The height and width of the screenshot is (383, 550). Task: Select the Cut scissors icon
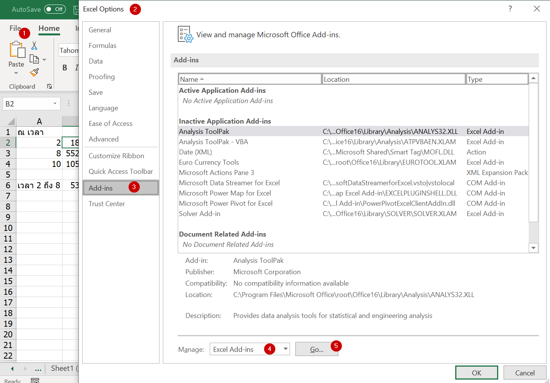pyautogui.click(x=34, y=45)
